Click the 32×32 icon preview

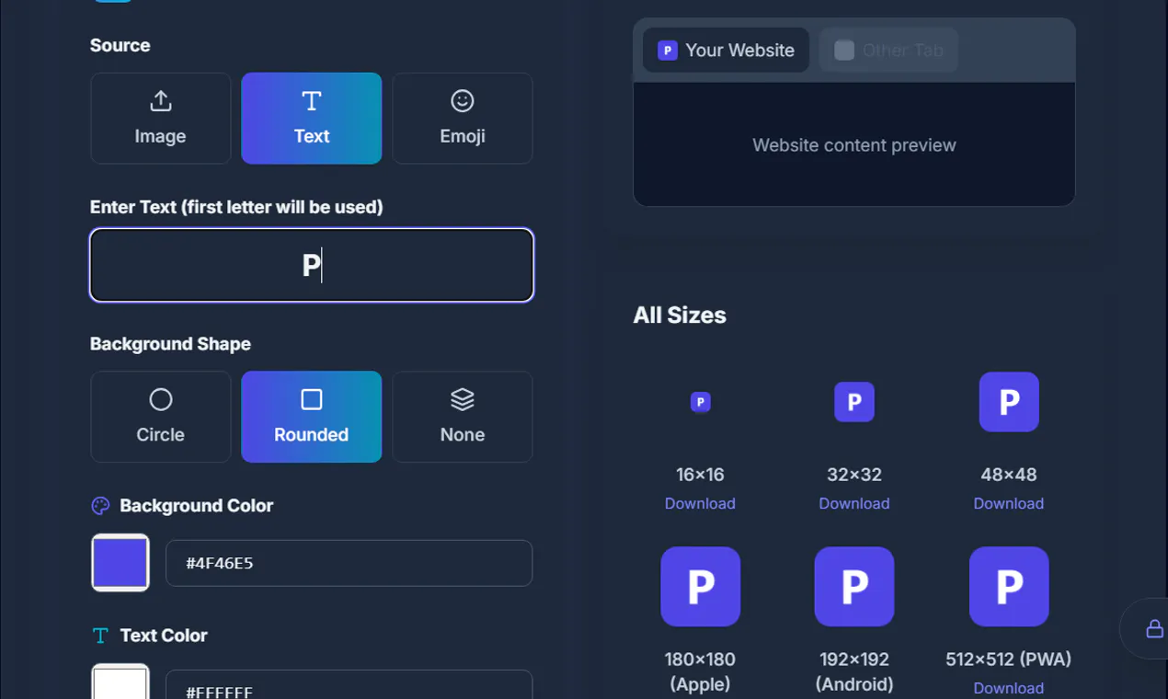click(854, 402)
